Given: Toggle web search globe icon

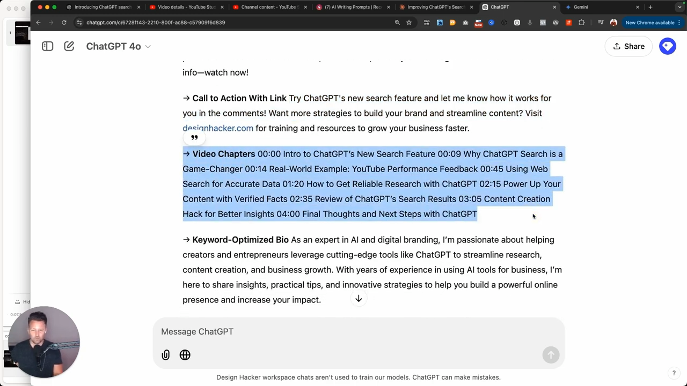Looking at the screenshot, I should pos(185,355).
